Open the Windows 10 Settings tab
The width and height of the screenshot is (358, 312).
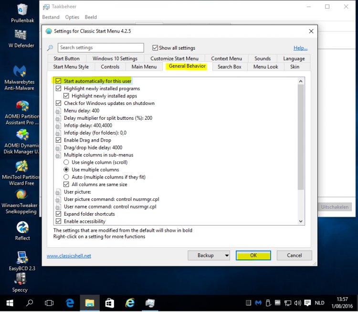pyautogui.click(x=115, y=59)
